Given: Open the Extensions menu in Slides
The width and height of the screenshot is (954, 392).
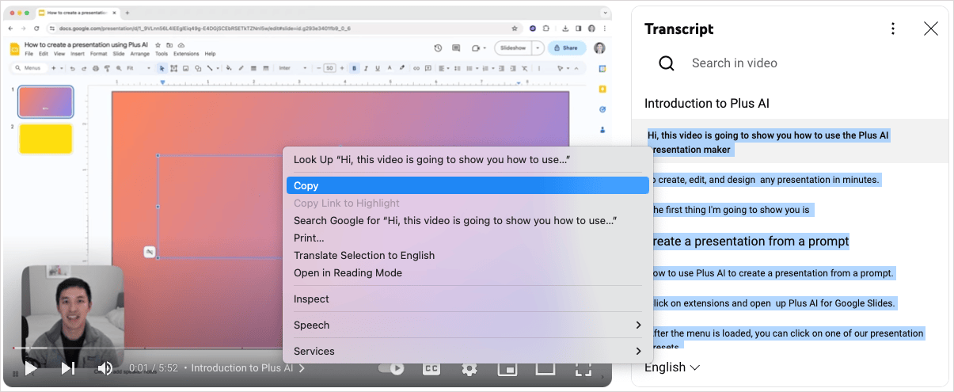Looking at the screenshot, I should 186,54.
